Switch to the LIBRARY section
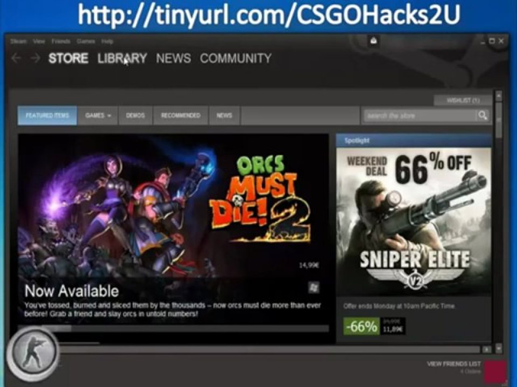The image size is (517, 387). 122,58
